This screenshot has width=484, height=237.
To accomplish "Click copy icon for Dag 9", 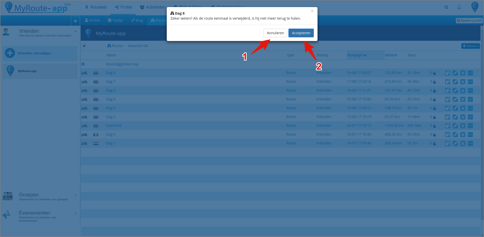I will click(448, 135).
